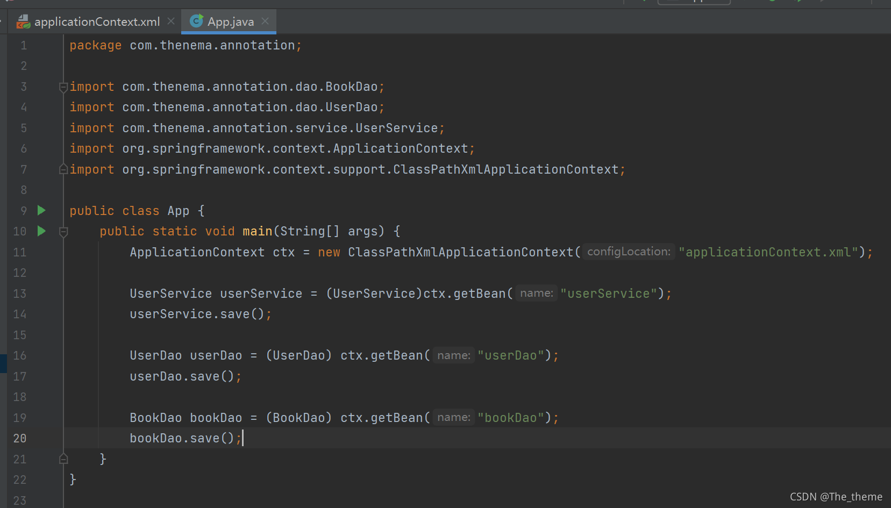Viewport: 891px width, 508px height.
Task: Click String[] args in the main signature
Action: click(329, 232)
